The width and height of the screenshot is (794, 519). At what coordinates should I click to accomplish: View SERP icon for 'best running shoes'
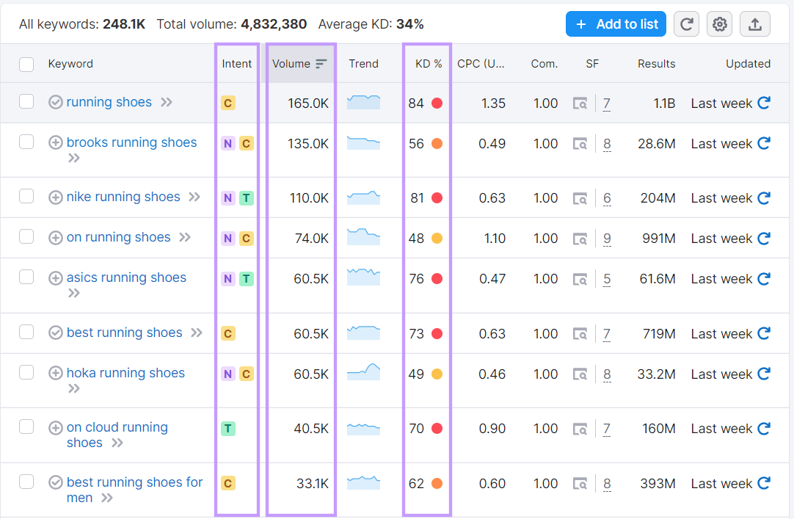pyautogui.click(x=580, y=334)
